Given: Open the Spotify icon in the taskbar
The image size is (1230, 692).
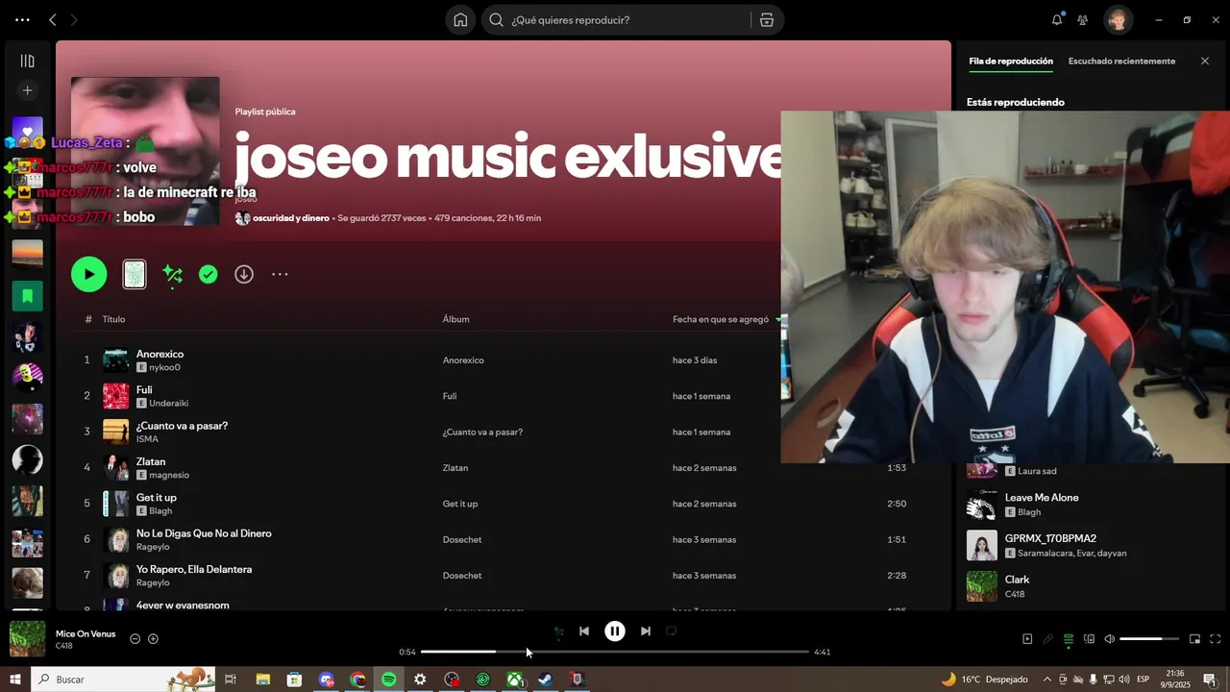Looking at the screenshot, I should 389,680.
